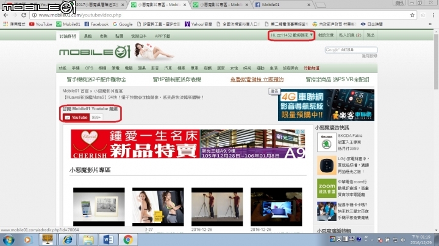The height and width of the screenshot is (246, 439).
Task: Switch to the Facebook Mobile01 browser tab
Action: [283, 5]
